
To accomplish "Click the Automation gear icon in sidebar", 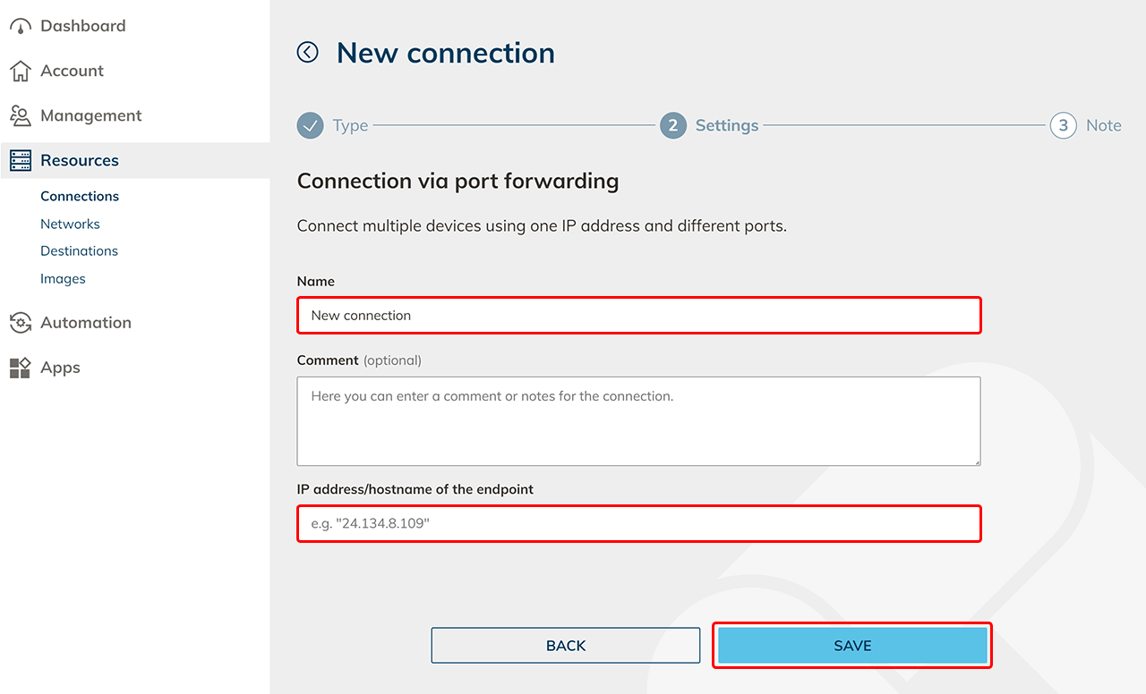I will (20, 323).
